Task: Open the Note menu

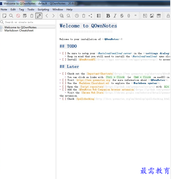Action: click(4, 9)
